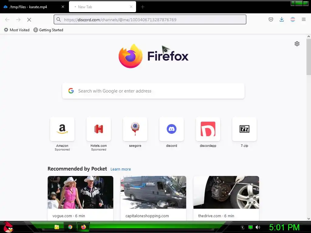Open the green monitor tray icon

tap(251, 227)
